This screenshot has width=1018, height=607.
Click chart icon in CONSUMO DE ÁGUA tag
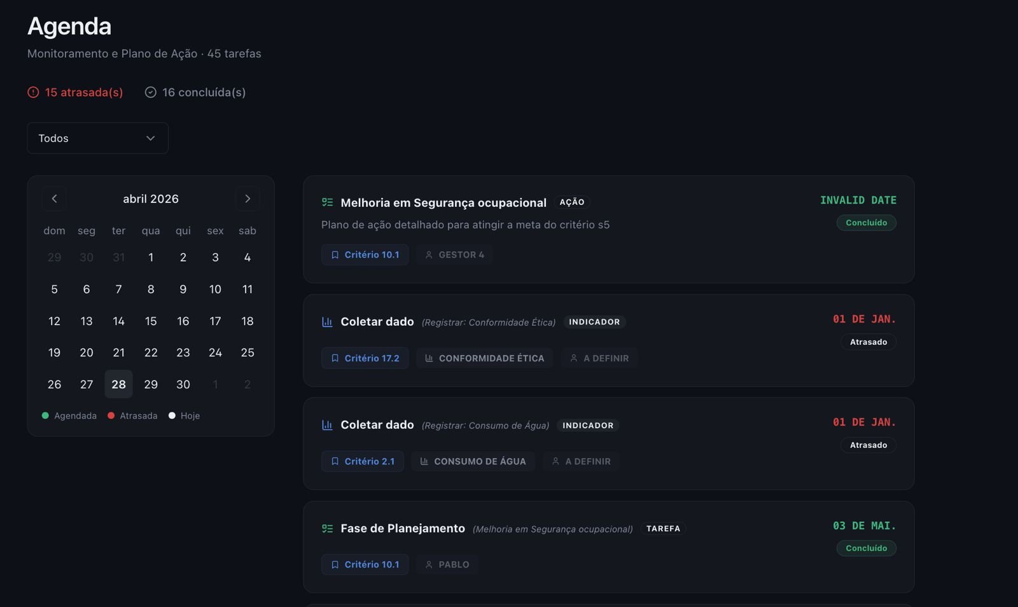point(424,461)
